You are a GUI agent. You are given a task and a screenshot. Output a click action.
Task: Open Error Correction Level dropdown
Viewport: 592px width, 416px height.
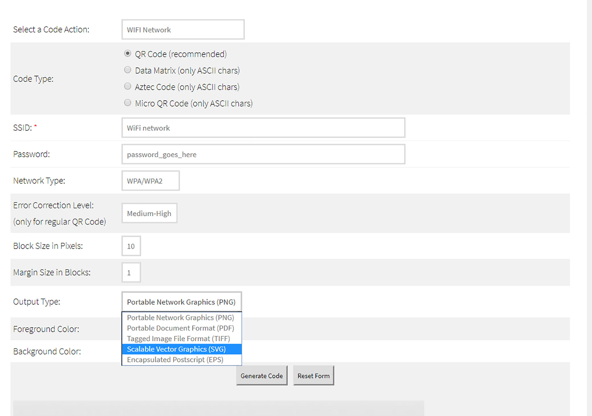click(149, 213)
